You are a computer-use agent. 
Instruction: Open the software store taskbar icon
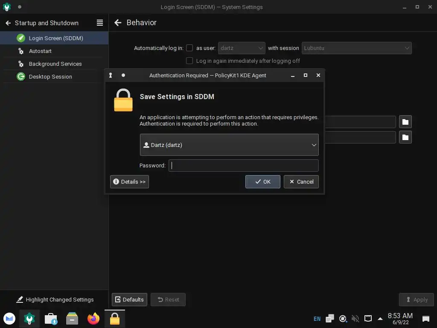click(x=51, y=319)
